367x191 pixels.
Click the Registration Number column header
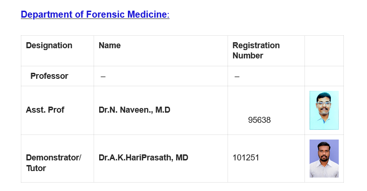click(x=256, y=51)
